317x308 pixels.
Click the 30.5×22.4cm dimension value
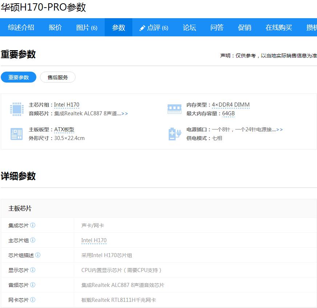click(x=69, y=138)
